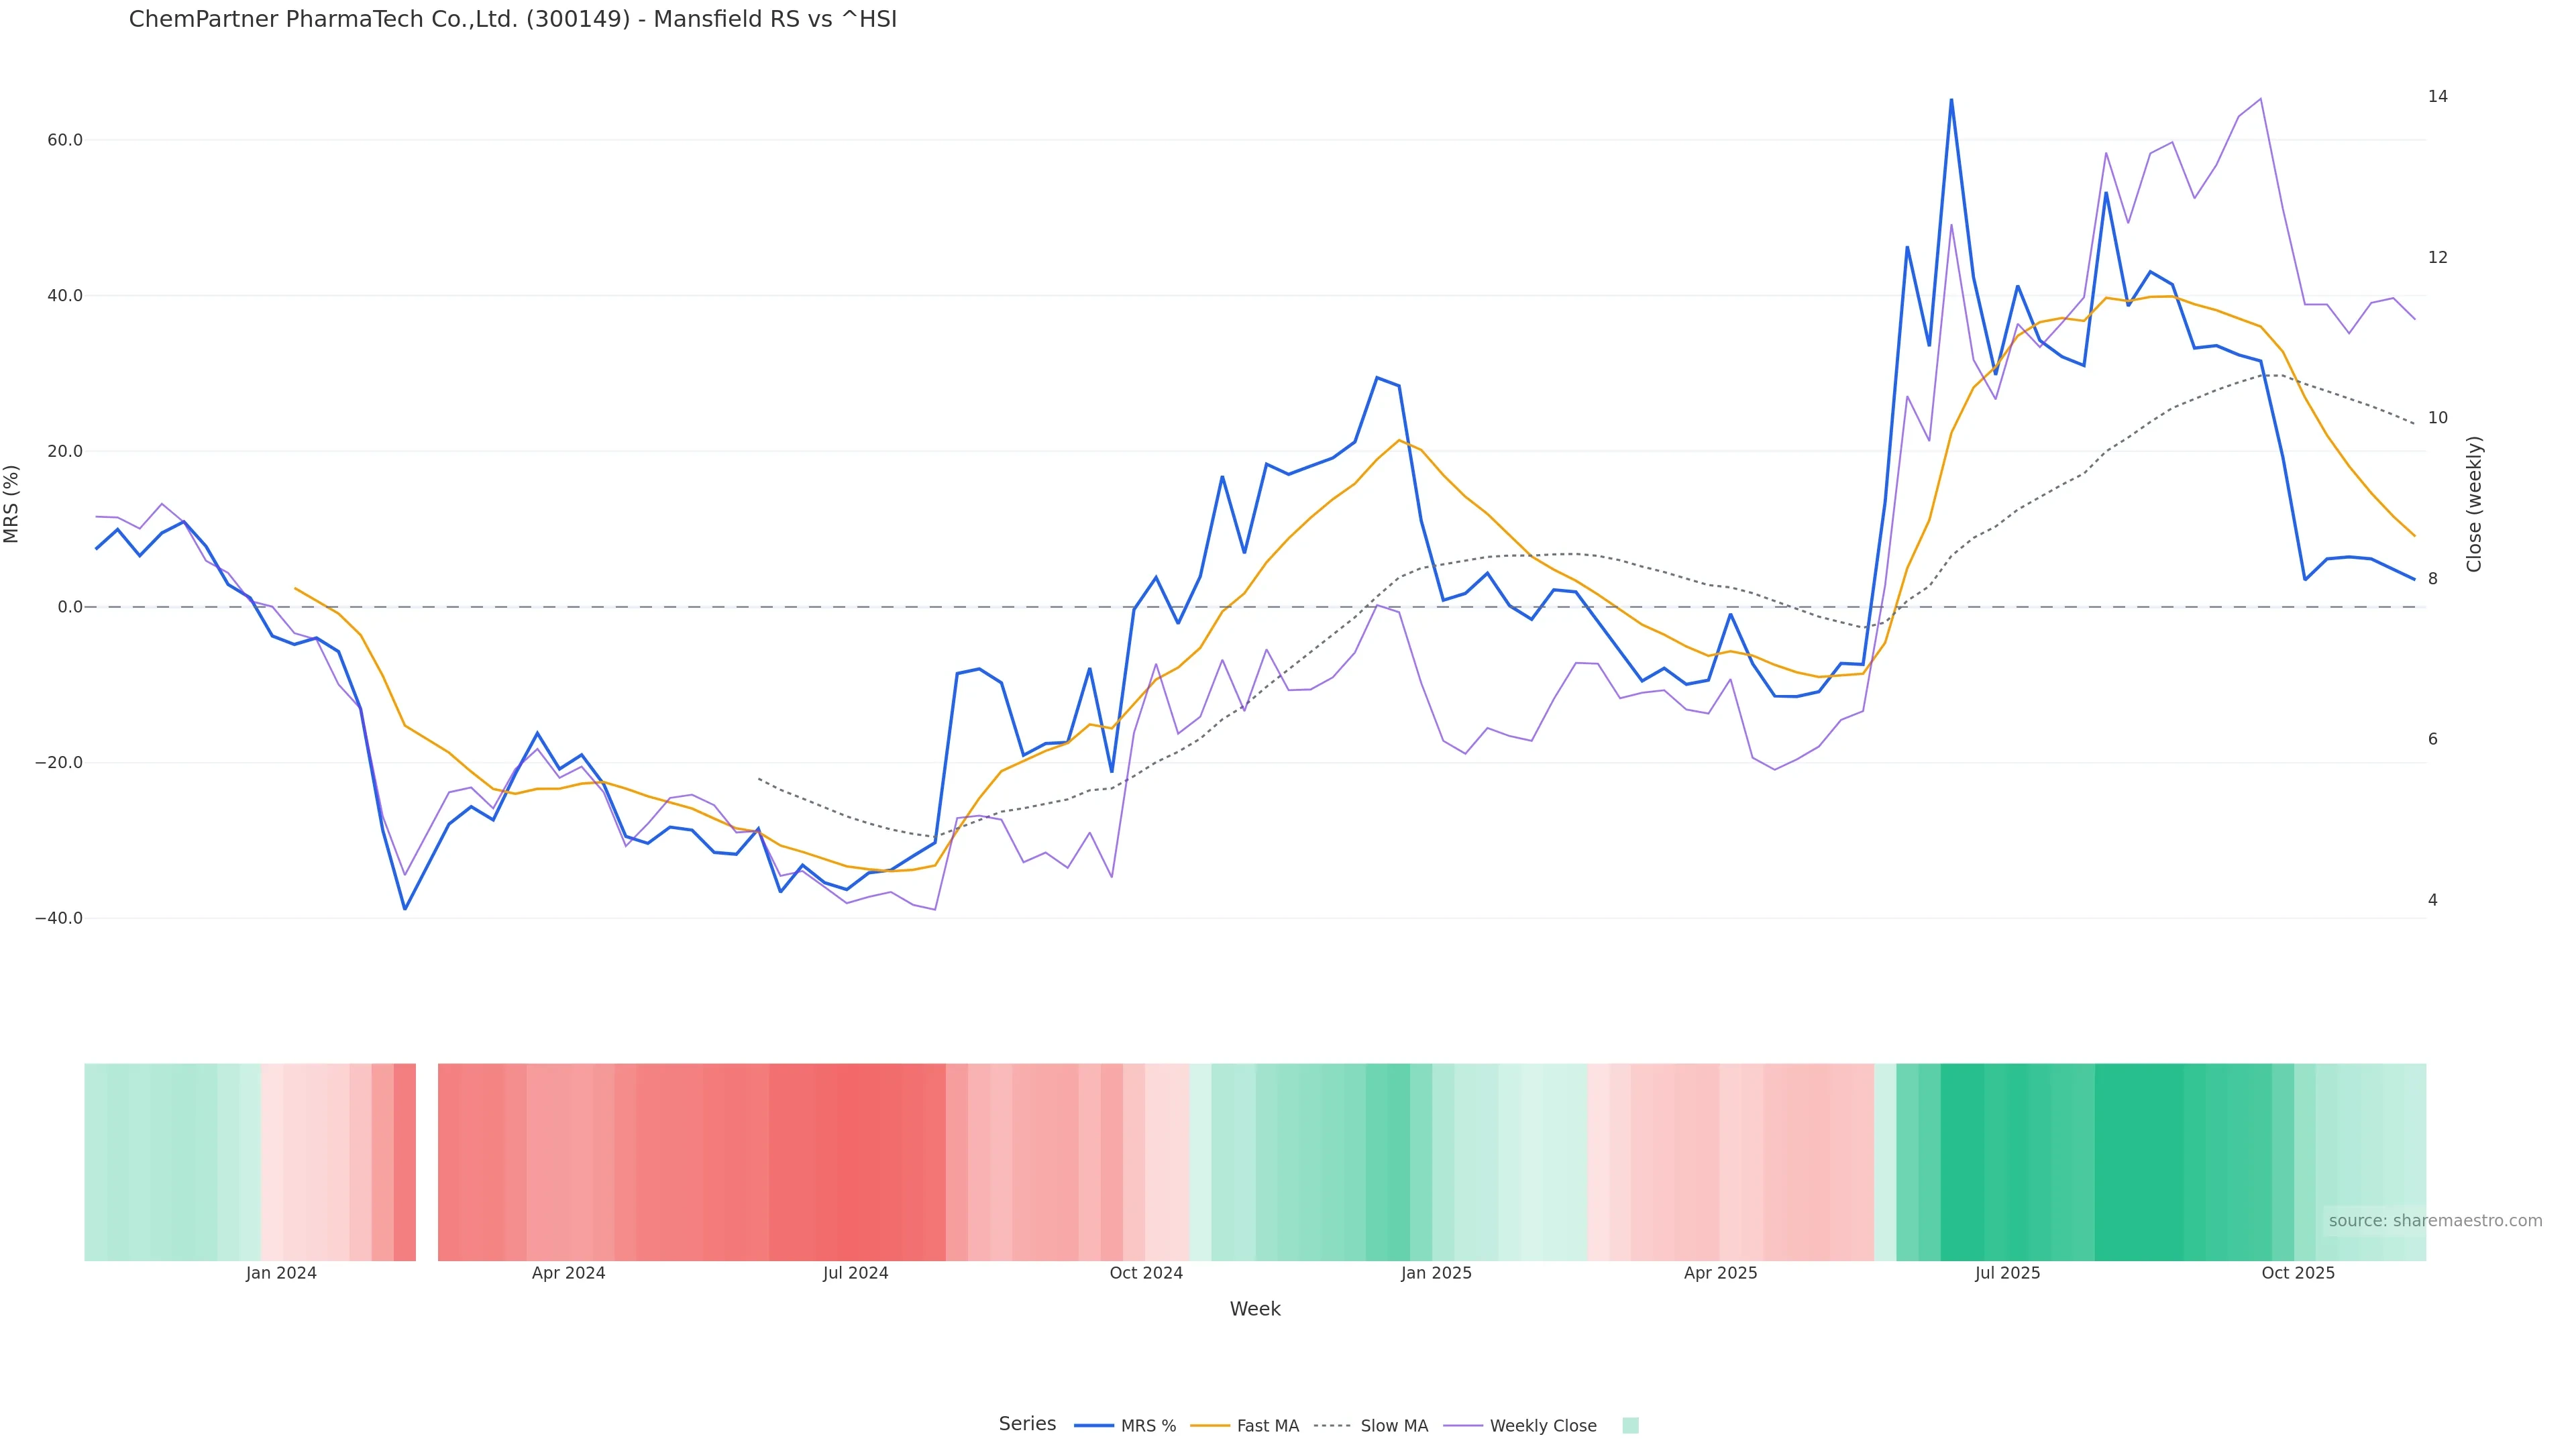Image resolution: width=2576 pixels, height=1449 pixels.
Task: Click the Series legend title
Action: tap(1027, 1424)
